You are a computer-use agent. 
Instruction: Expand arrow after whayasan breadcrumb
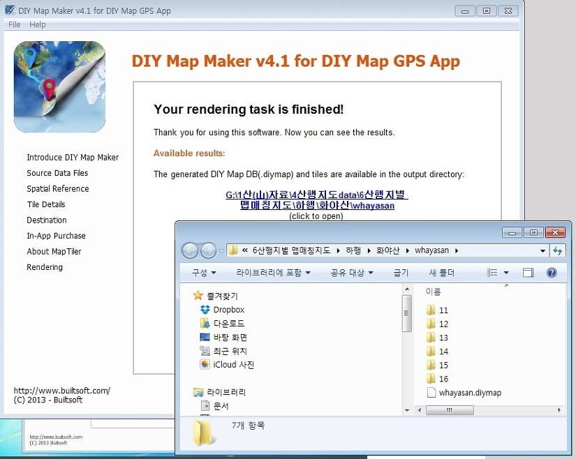pos(457,251)
